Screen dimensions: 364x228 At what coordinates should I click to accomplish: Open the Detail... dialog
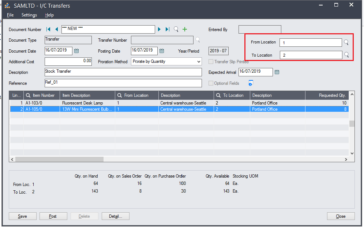(x=115, y=216)
